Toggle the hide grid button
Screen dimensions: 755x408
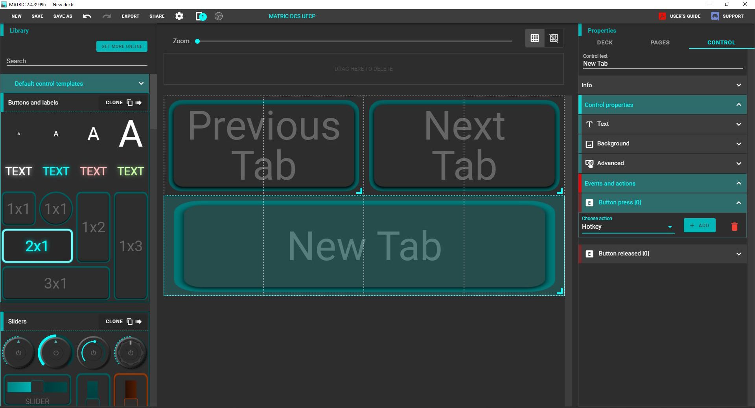pyautogui.click(x=554, y=38)
